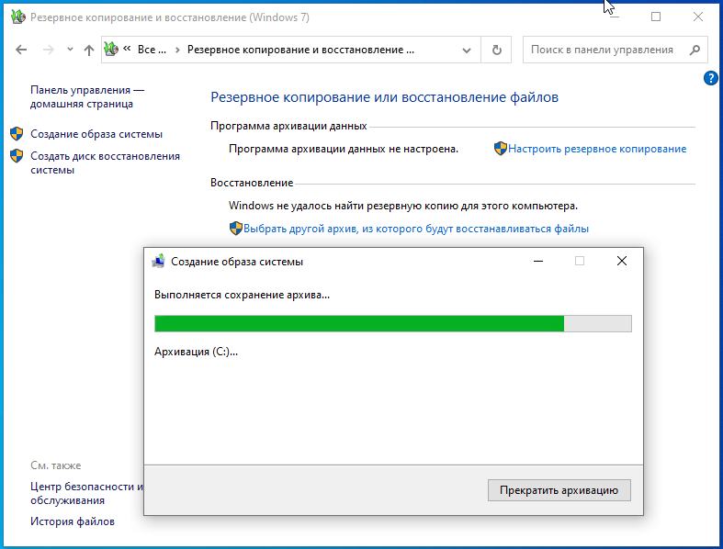723x549 pixels.
Task: Click the shield icon before Настроить резервное копирование
Action: coord(501,149)
